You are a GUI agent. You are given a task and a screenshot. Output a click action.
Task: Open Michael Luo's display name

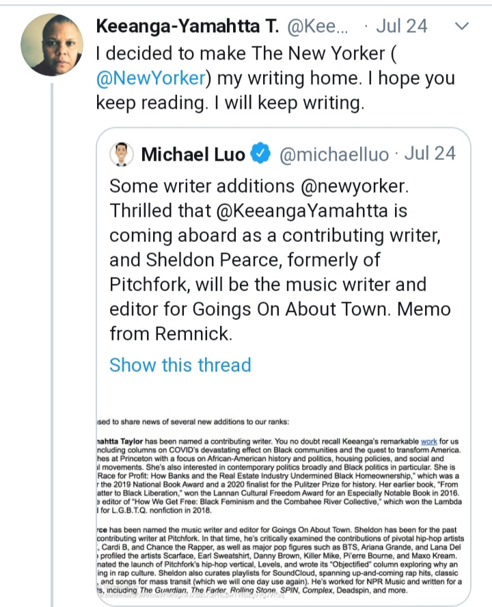(x=193, y=154)
